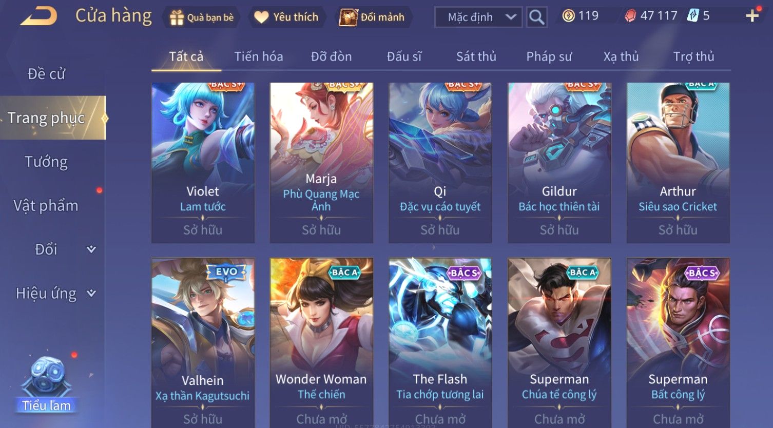
Task: Filter skins by Pháp sư tab
Action: click(x=549, y=56)
